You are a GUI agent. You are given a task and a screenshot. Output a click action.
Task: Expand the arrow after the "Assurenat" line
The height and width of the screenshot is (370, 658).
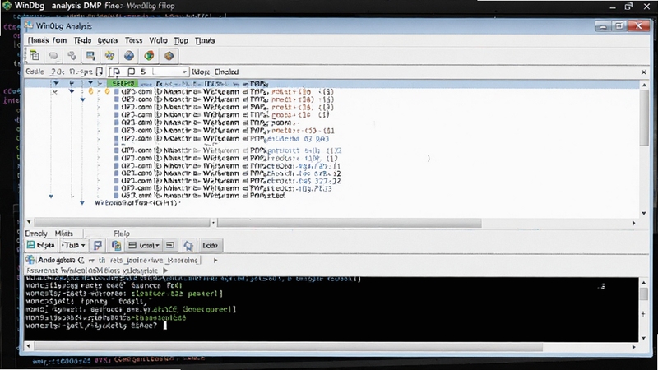click(x=166, y=271)
